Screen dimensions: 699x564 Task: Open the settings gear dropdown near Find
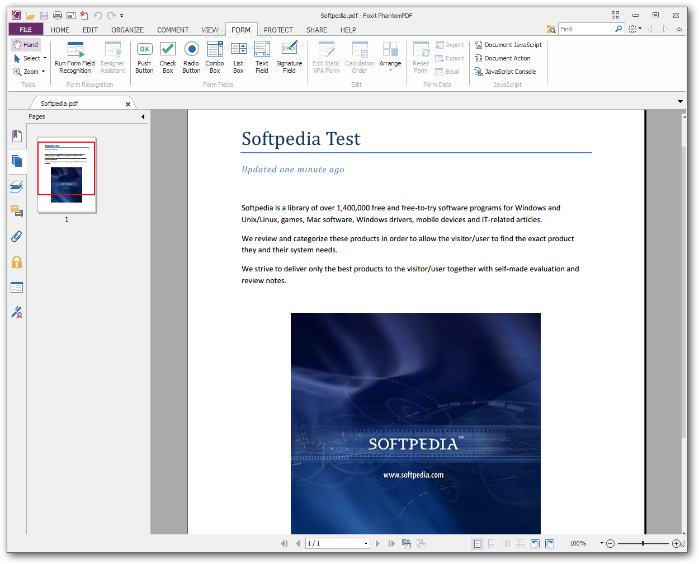(635, 29)
